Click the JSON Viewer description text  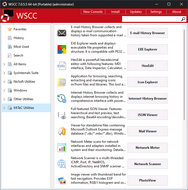(98, 113)
